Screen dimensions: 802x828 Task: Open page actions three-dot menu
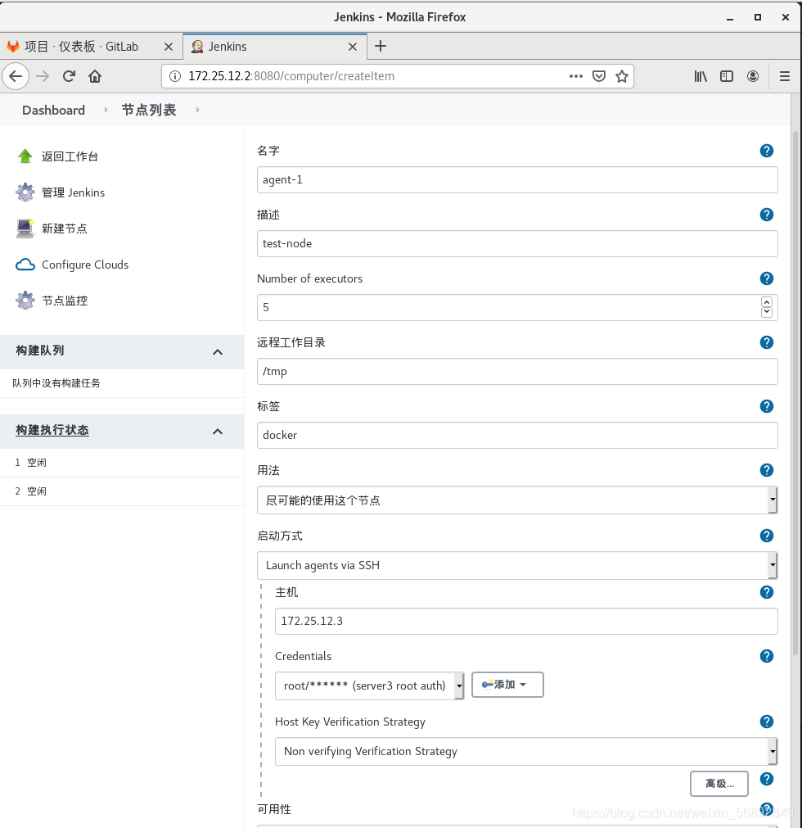pos(575,76)
